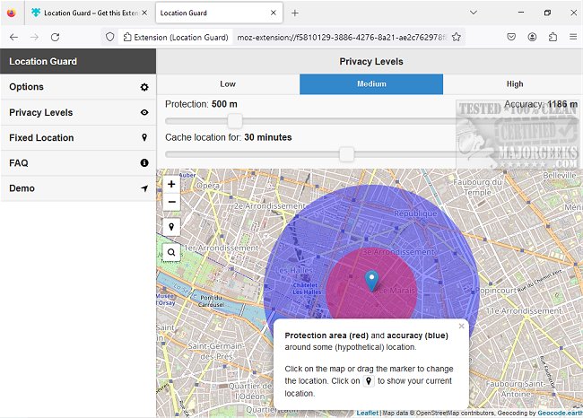Click the Protection distance slider handle
This screenshot has height=418, width=583.
click(235, 120)
